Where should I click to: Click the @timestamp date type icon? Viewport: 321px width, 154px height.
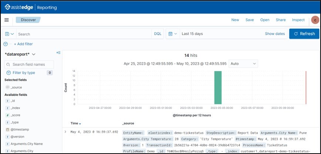[x=7, y=130]
